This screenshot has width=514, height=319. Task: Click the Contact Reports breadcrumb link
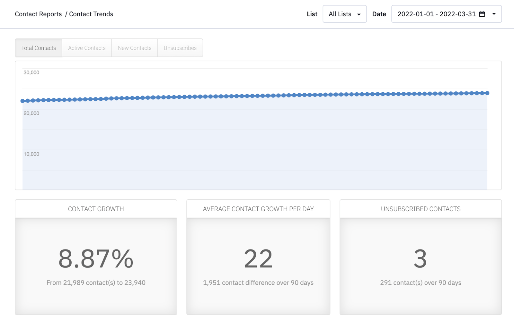(x=38, y=14)
